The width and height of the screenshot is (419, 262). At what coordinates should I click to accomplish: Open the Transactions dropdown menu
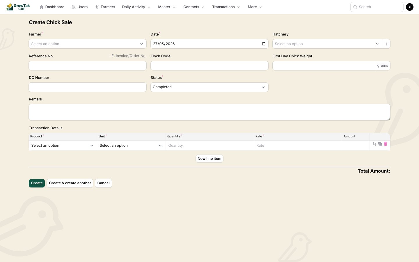coord(226,7)
